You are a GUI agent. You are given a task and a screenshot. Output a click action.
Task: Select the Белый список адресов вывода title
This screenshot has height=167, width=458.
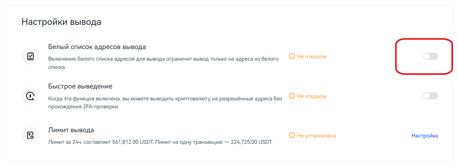(x=97, y=47)
